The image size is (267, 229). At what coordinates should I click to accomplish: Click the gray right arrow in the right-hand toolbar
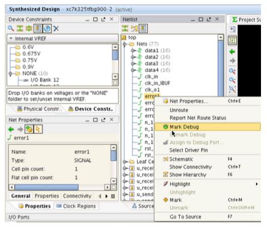click(x=232, y=61)
